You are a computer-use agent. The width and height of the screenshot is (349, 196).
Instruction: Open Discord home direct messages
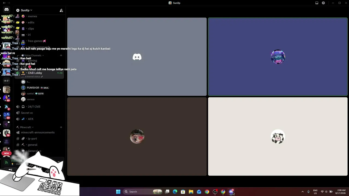click(x=7, y=10)
